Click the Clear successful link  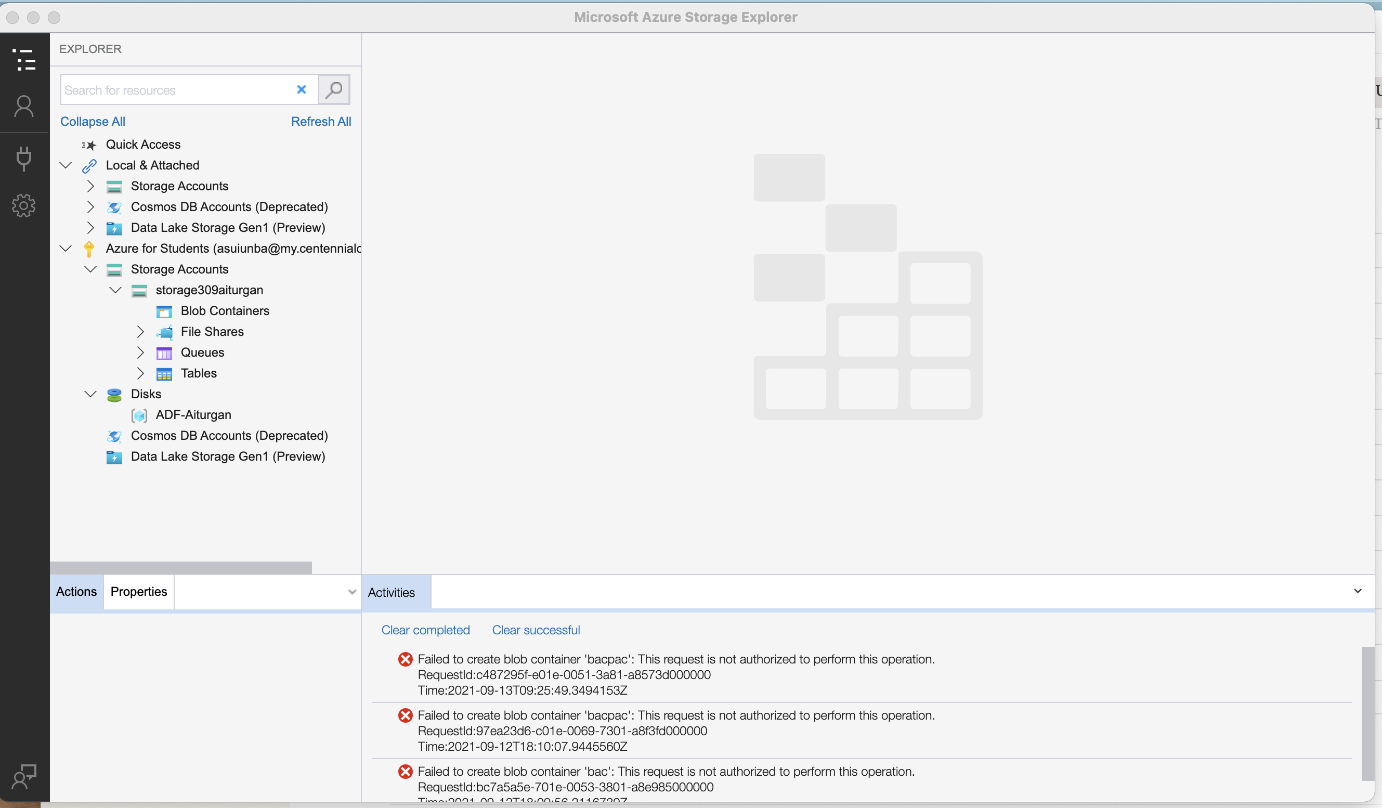536,630
